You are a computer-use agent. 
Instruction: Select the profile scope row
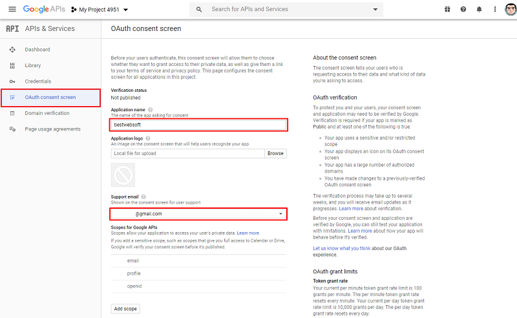[x=198, y=273]
